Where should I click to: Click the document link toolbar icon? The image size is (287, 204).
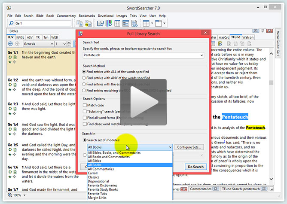click(x=134, y=24)
